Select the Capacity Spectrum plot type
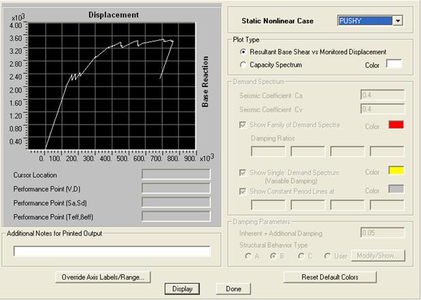The image size is (421, 300). [244, 65]
